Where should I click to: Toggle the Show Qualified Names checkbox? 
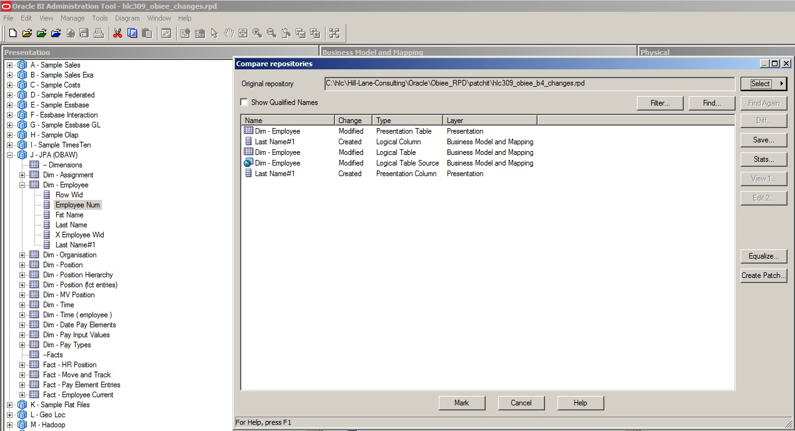click(244, 102)
